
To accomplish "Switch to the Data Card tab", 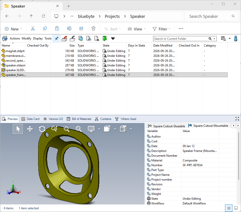I will pos(30,119).
